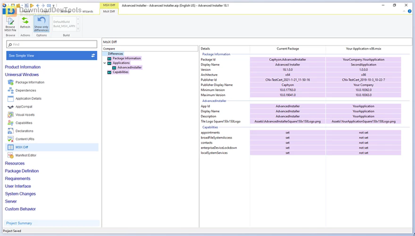Select the Your Company publisher cell
Viewport: 415px width, 236px height.
click(x=364, y=85)
